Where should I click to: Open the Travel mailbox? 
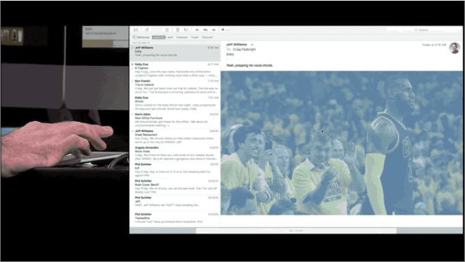(195, 37)
